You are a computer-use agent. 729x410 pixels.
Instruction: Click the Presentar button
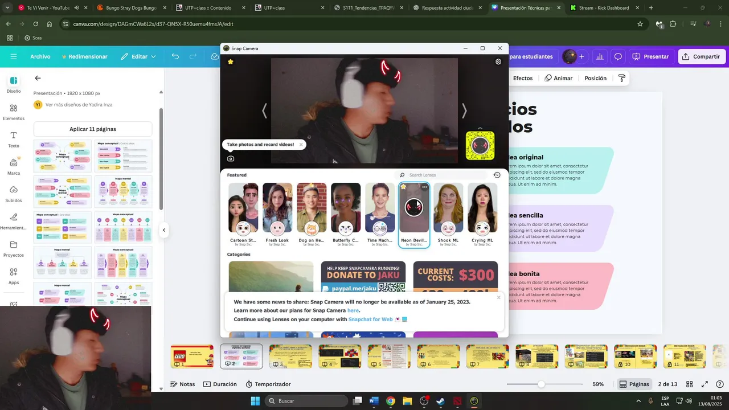pyautogui.click(x=651, y=56)
